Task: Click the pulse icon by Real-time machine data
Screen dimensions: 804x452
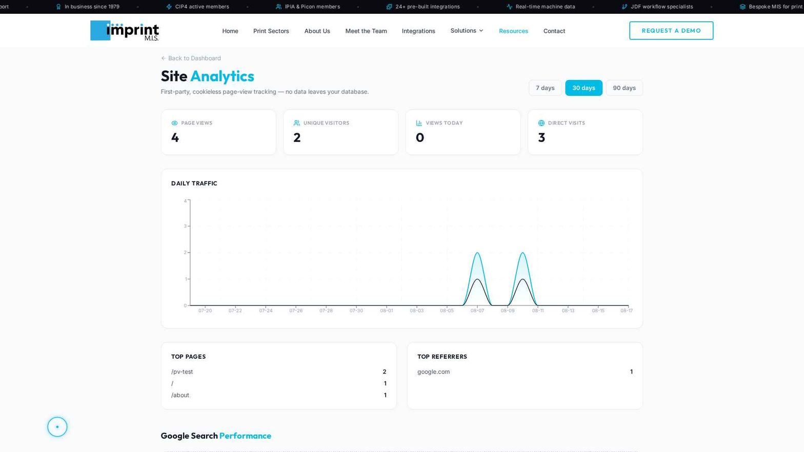Action: 509,7
